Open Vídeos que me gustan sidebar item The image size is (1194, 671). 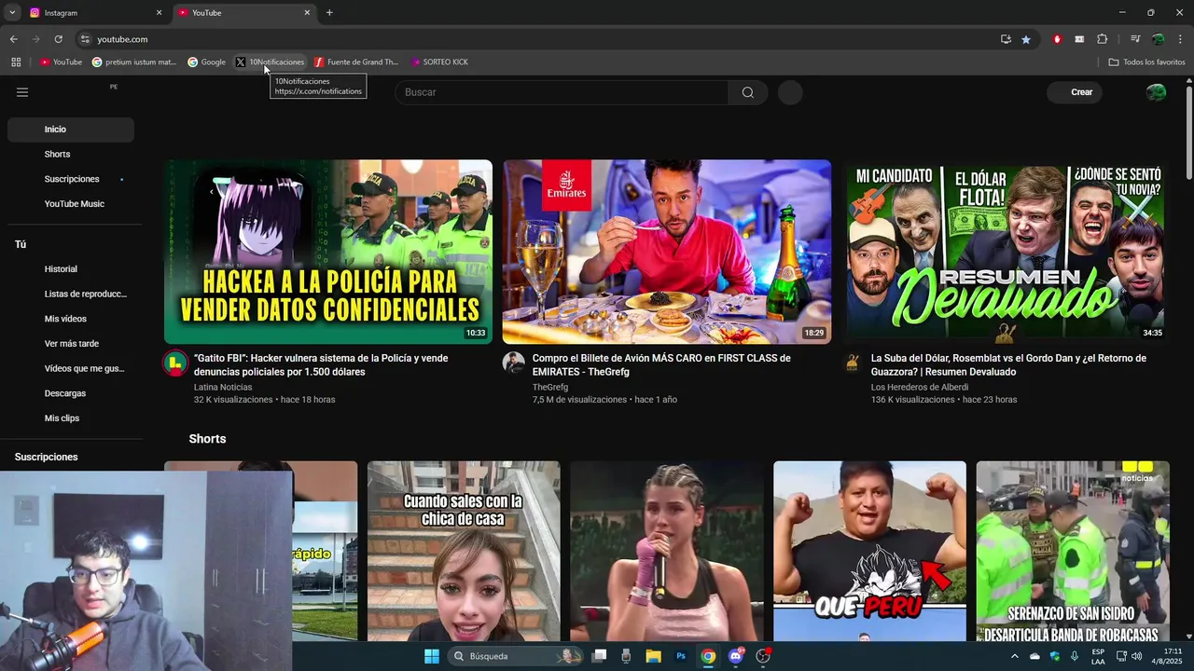pyautogui.click(x=71, y=368)
